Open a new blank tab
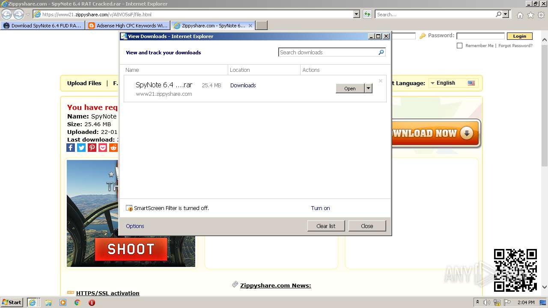Screen dimensions: 548x308 coord(262,26)
